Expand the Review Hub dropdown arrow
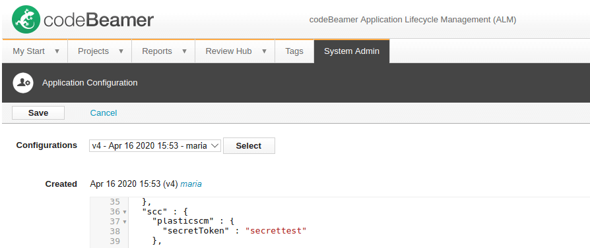This screenshot has height=248, width=590. click(x=264, y=51)
